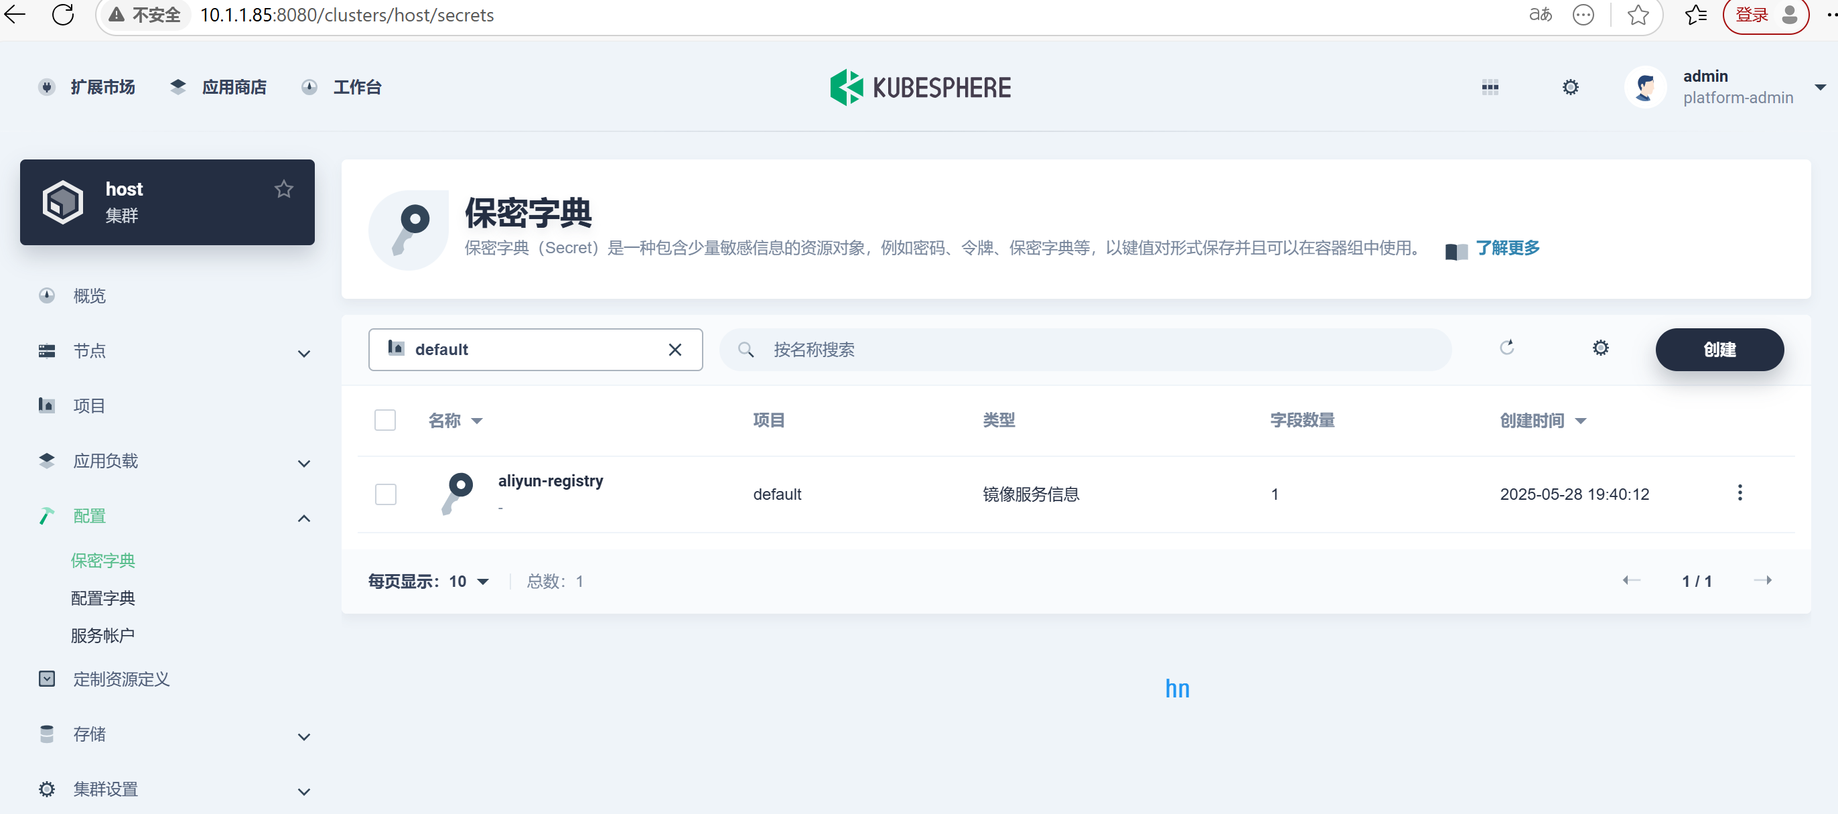Open the apps grid icon in header

pos(1490,88)
